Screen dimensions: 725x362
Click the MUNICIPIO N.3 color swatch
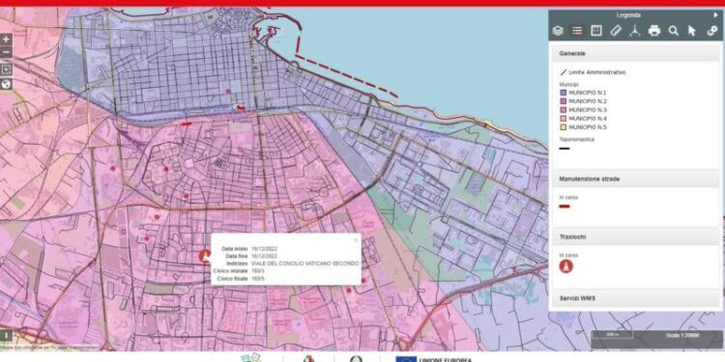[x=563, y=110]
